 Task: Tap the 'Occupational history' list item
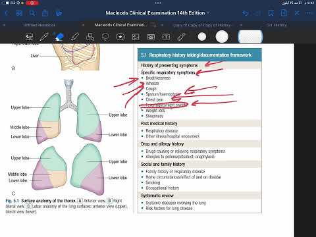tap(163, 188)
